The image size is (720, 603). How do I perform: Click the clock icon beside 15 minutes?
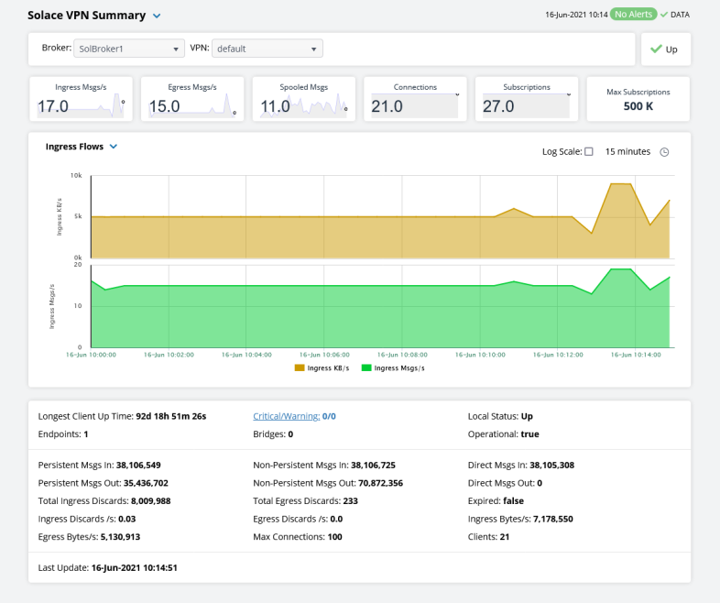pyautogui.click(x=664, y=152)
